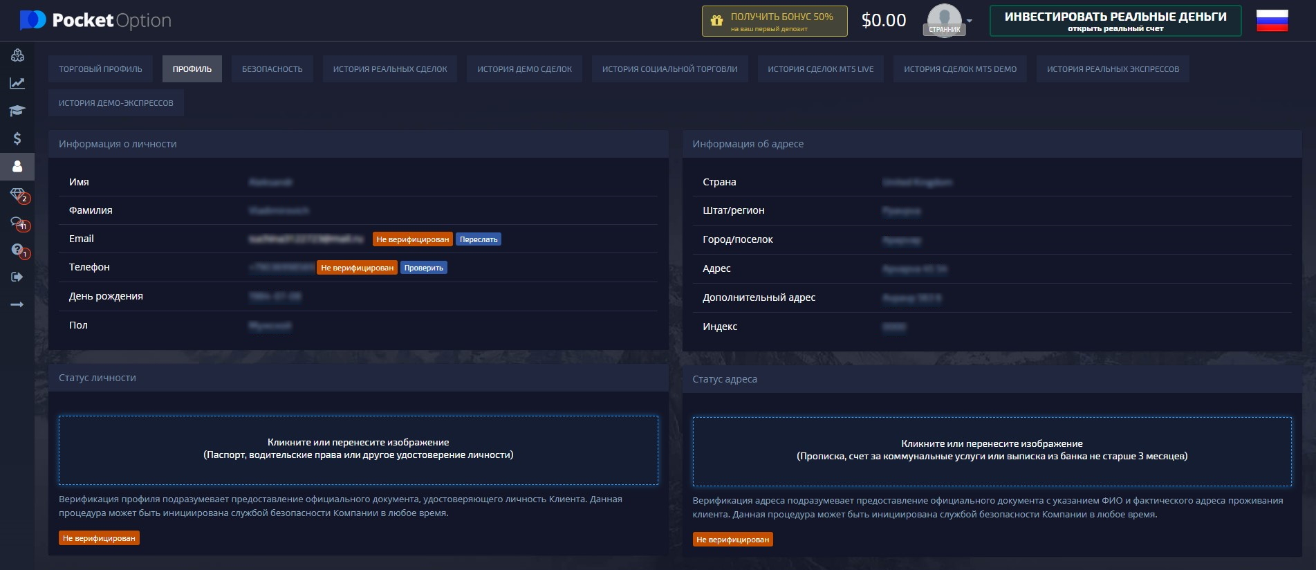Open the Russian flag language selector
1316x570 pixels.
(x=1272, y=21)
